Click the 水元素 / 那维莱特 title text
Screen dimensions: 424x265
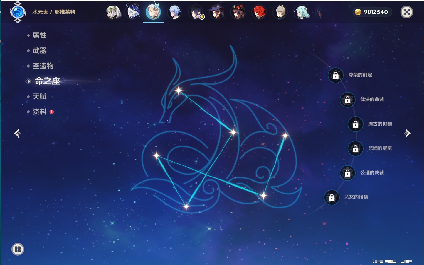tap(54, 12)
